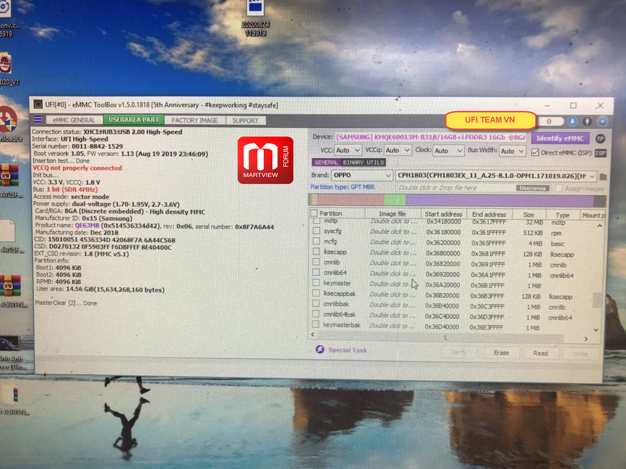This screenshot has width=626, height=469.
Task: Open the hamburger menu icon
Action: pos(38,119)
